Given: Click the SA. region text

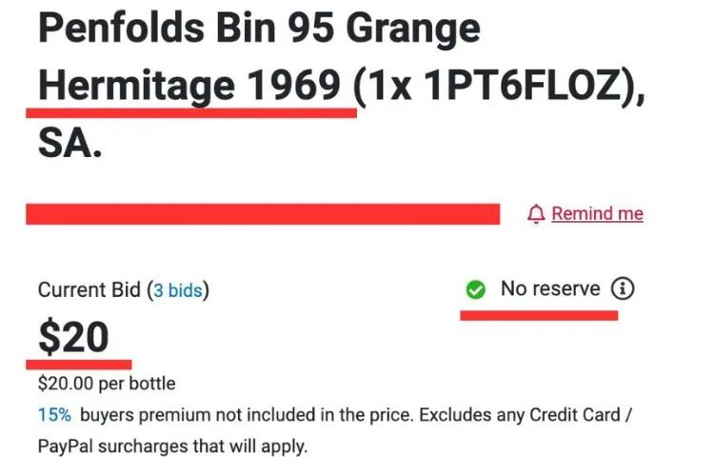Looking at the screenshot, I should 69,146.
